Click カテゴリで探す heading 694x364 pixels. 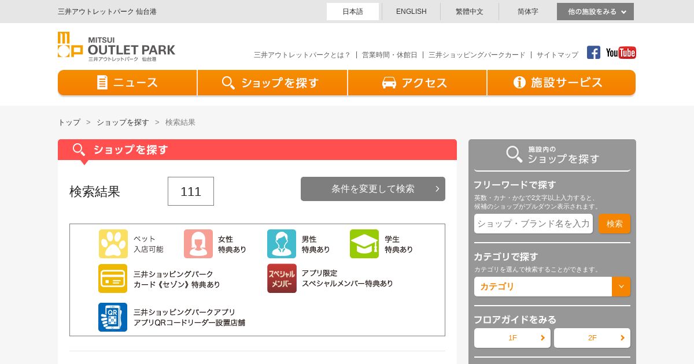506,257
